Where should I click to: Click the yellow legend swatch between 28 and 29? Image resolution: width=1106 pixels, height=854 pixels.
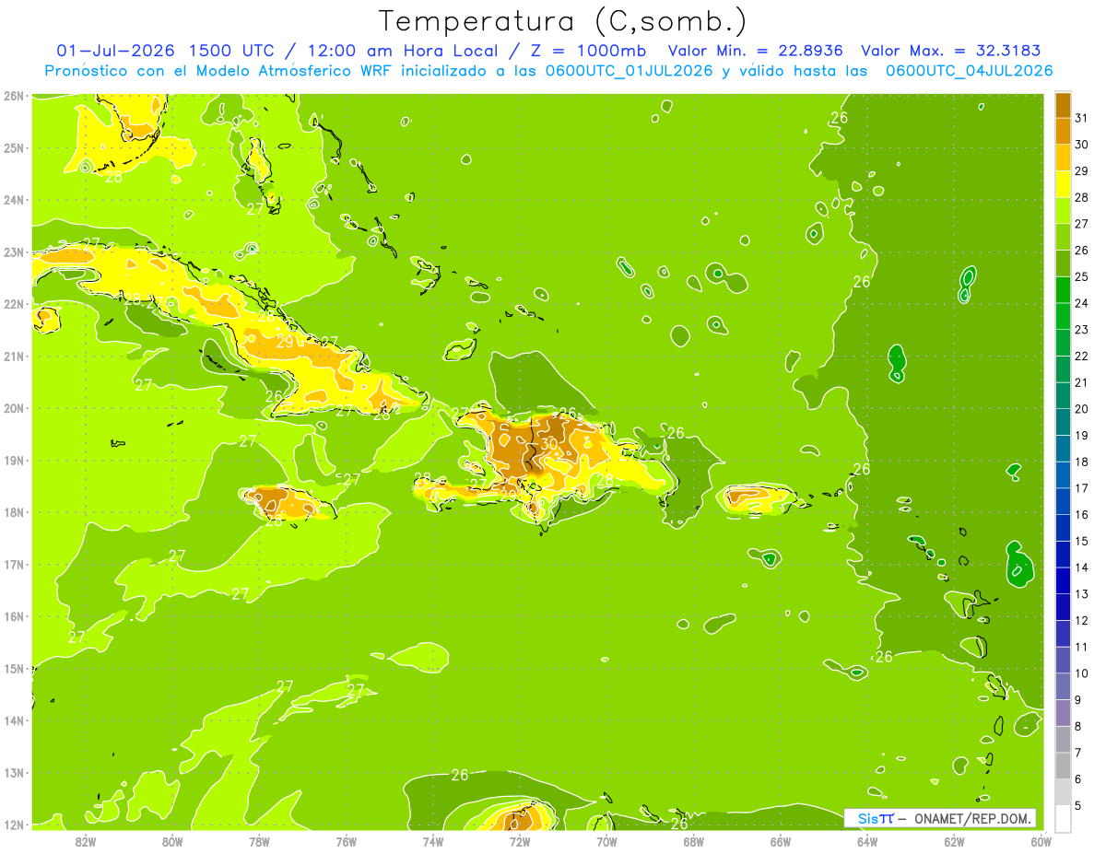click(1063, 184)
